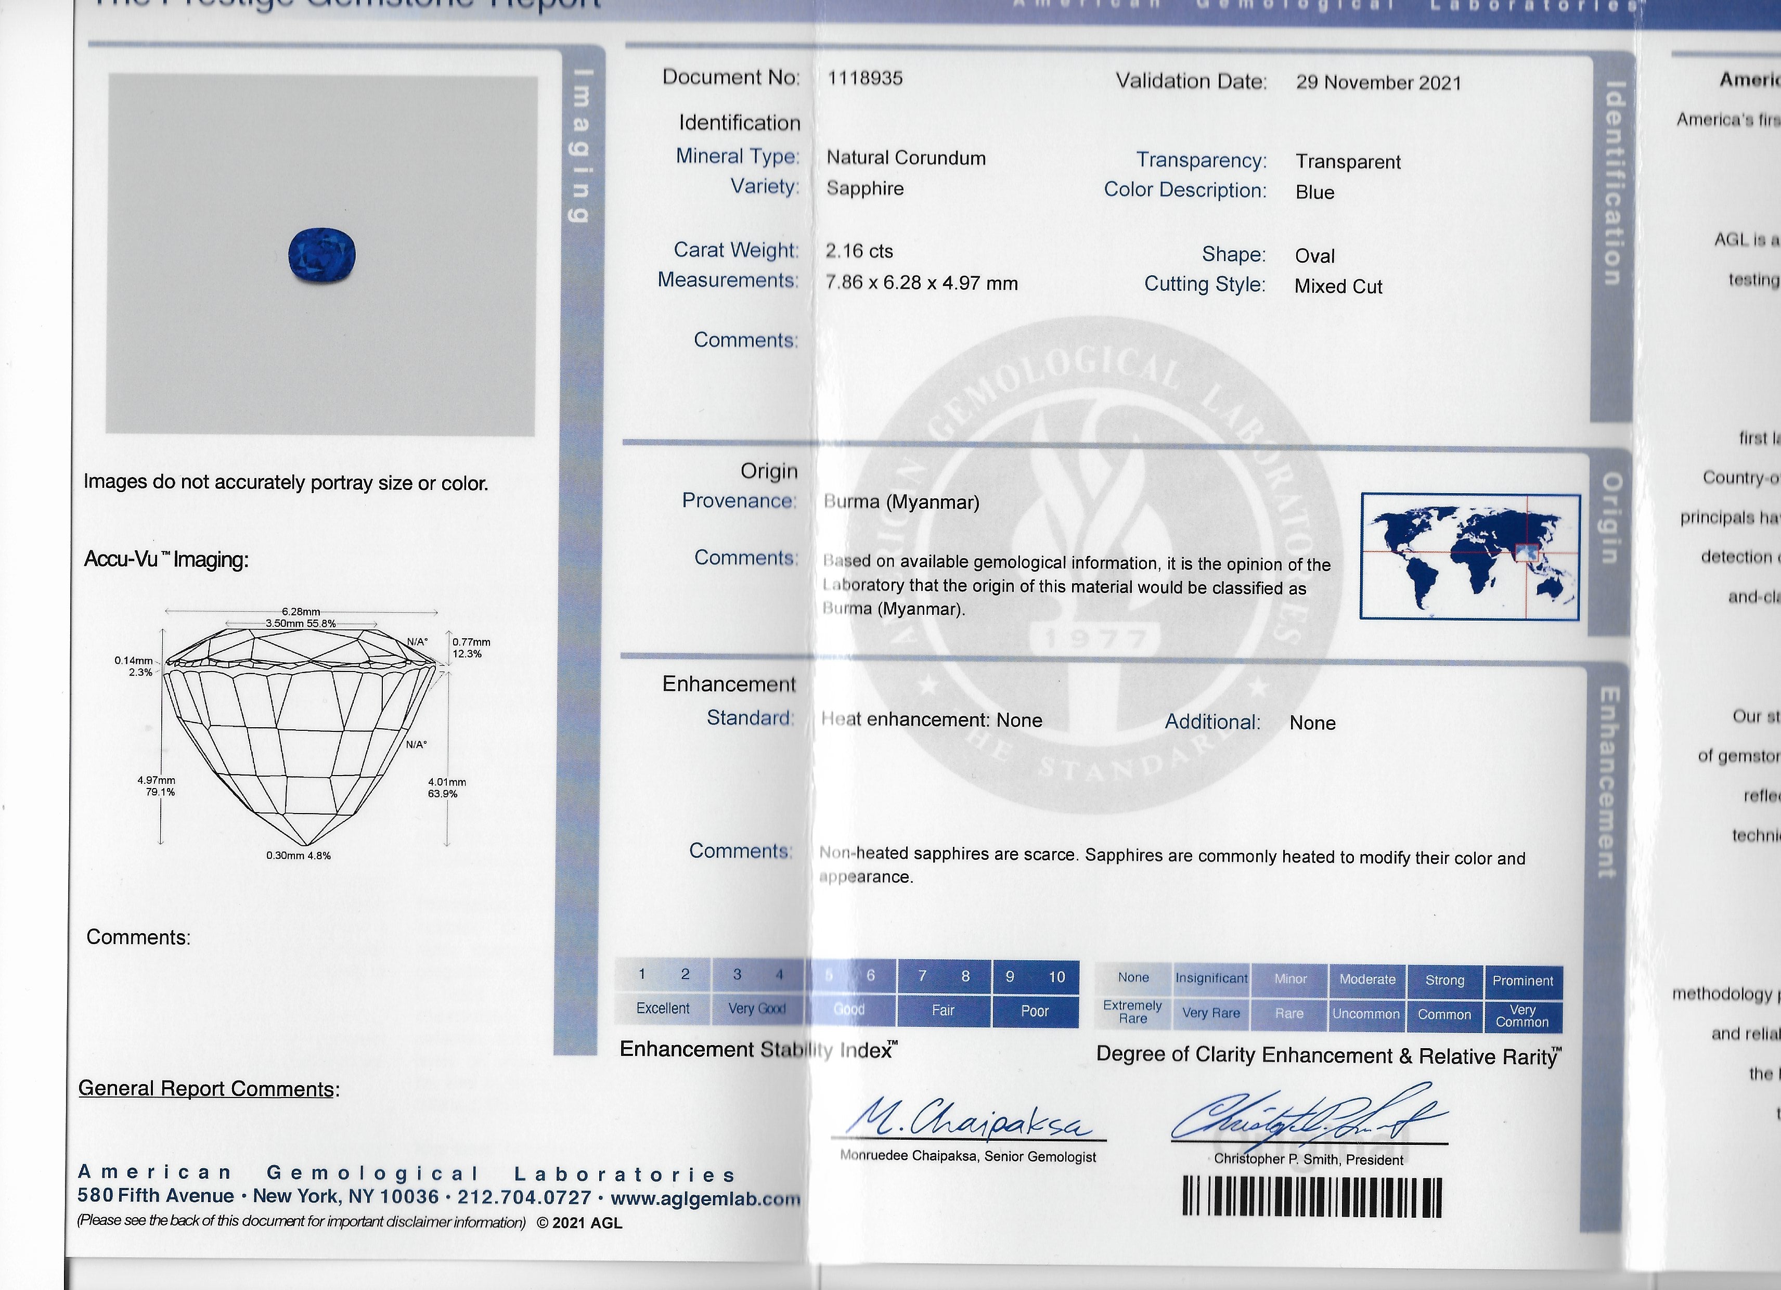Click the General Report Comments heading
Viewport: 1781px width, 1290px height.
tap(209, 1089)
